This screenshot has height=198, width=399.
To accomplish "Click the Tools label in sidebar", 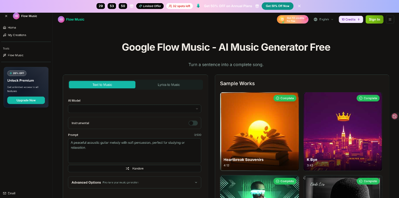I will 6,48.
